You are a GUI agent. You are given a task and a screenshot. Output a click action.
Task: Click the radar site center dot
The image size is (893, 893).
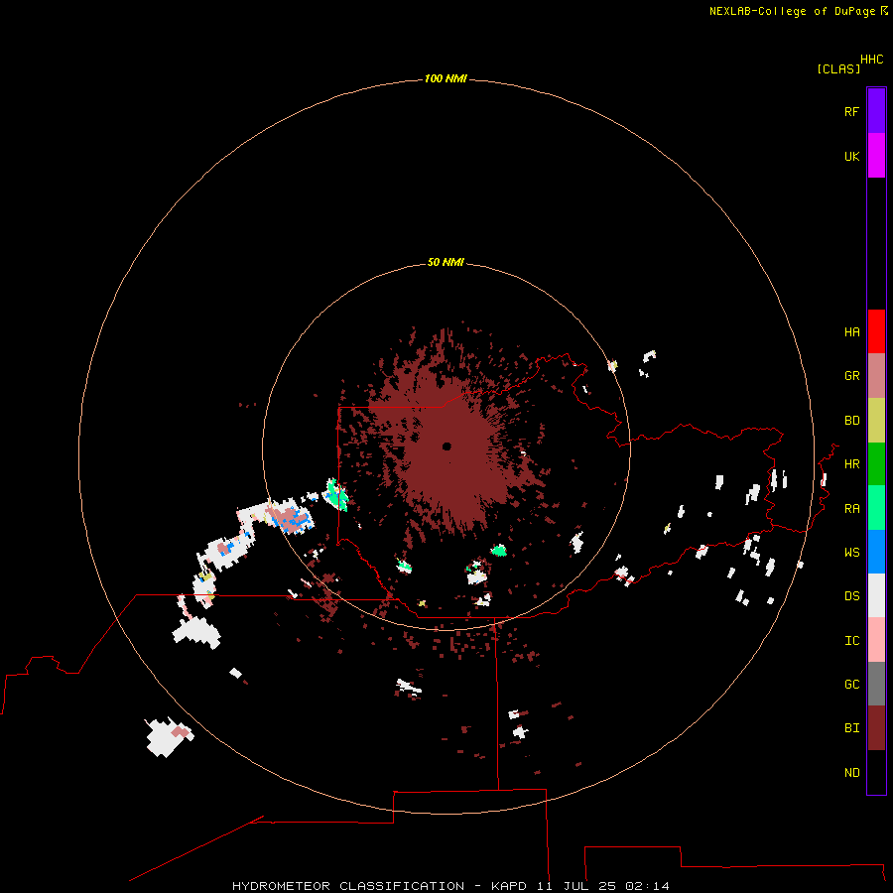(x=446, y=446)
